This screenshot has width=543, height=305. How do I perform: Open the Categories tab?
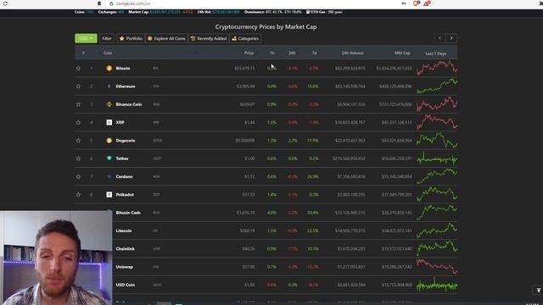245,38
